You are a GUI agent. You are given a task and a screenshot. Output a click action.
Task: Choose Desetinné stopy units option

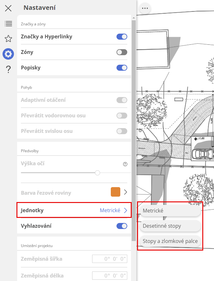[x=170, y=226]
